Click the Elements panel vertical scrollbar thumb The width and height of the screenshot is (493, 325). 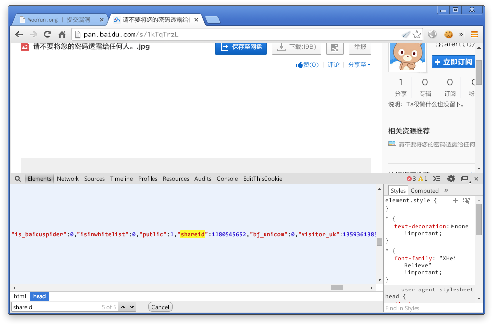tap(379, 241)
